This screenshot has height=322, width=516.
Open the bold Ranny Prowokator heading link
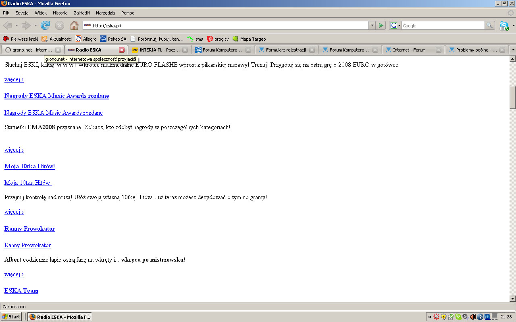click(x=29, y=229)
